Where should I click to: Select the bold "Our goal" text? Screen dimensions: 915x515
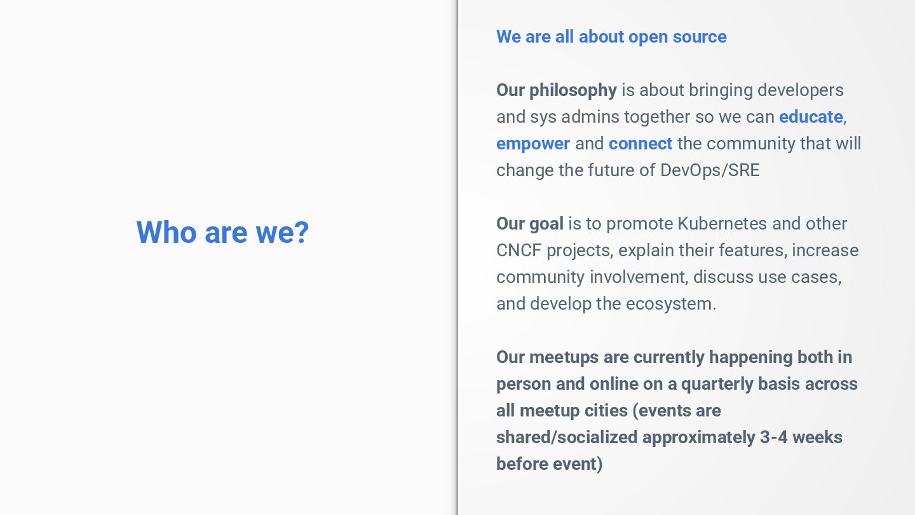click(529, 224)
